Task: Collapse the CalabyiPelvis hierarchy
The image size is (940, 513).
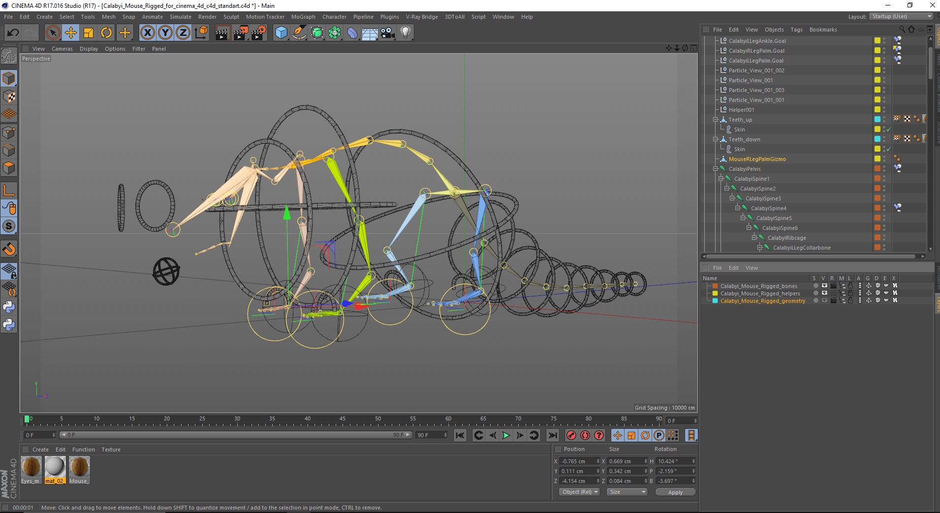Action: click(x=716, y=169)
